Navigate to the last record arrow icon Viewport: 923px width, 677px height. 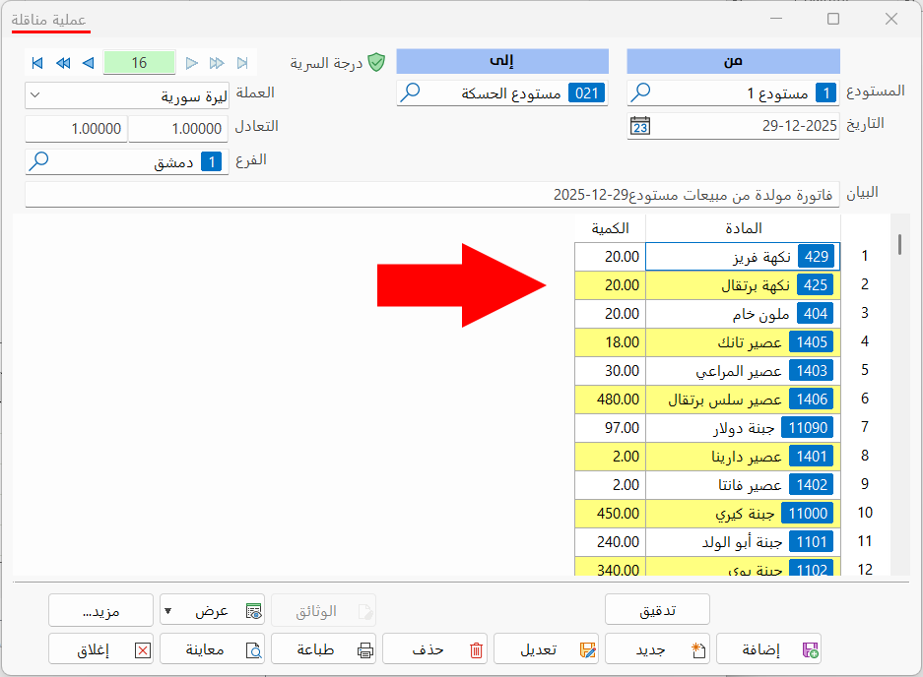pos(242,63)
